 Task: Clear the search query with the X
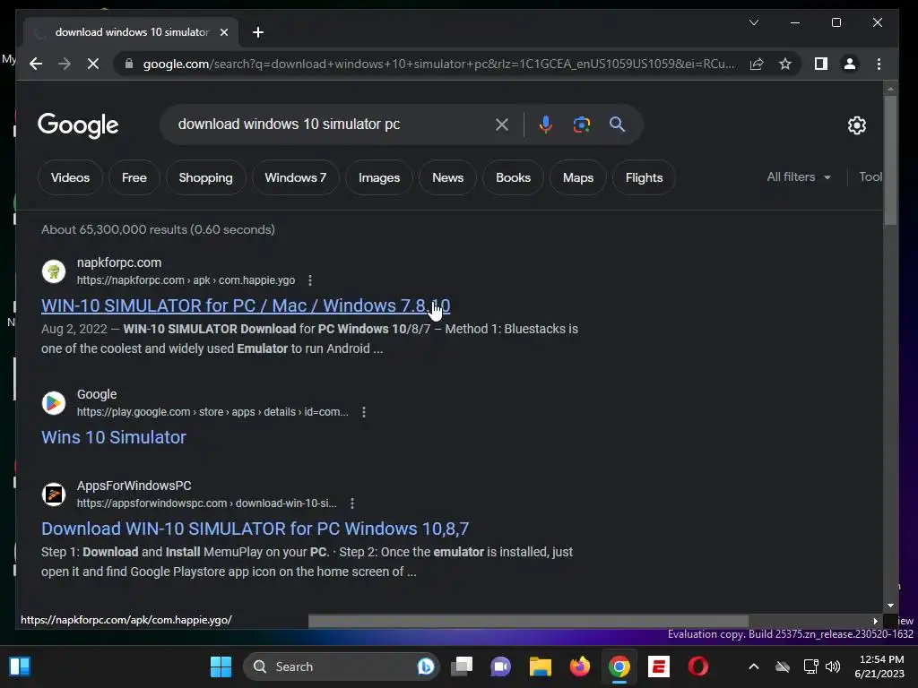[x=502, y=124]
